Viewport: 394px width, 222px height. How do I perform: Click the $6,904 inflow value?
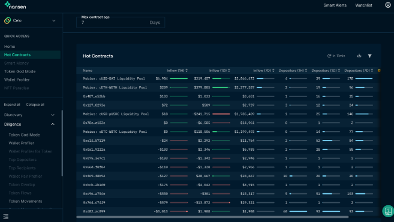(x=161, y=78)
